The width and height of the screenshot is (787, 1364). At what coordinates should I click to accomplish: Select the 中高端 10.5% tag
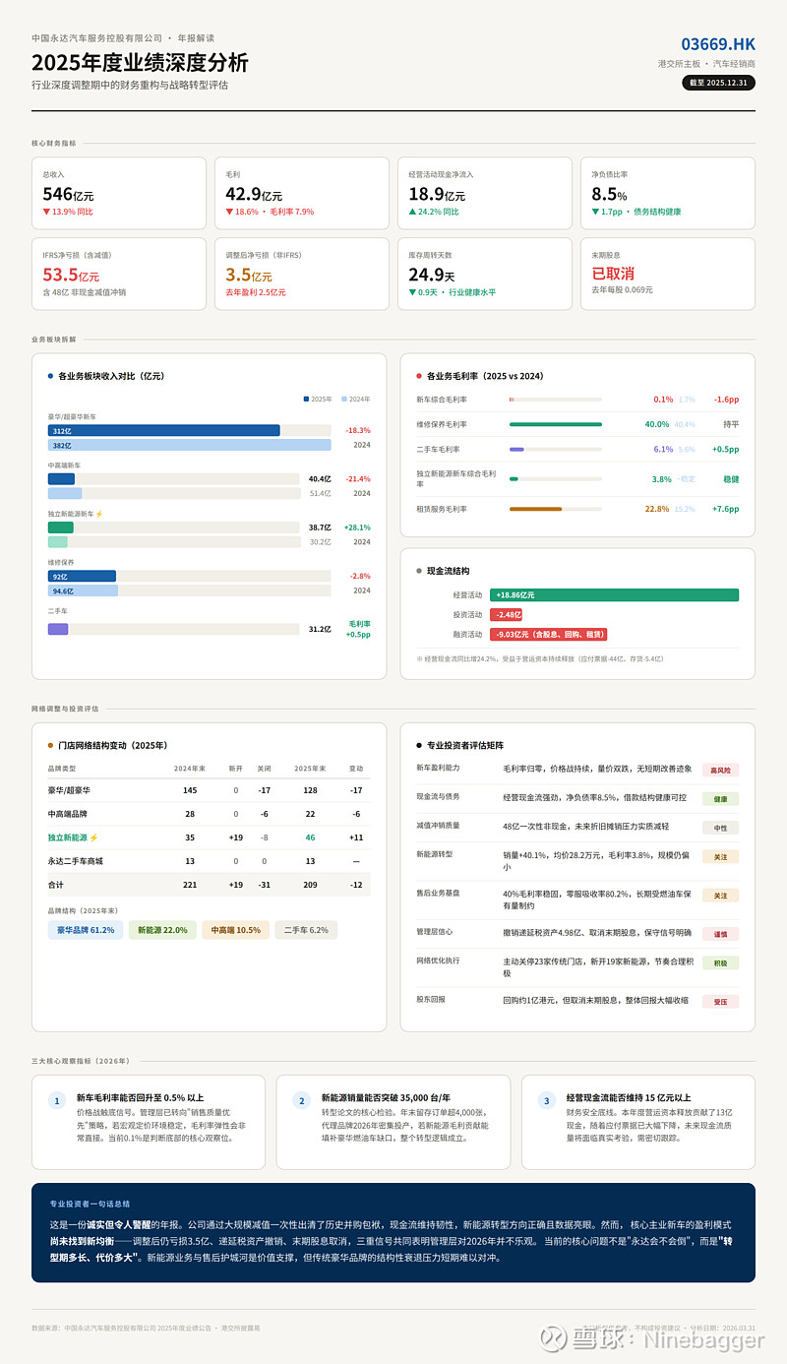(x=235, y=930)
